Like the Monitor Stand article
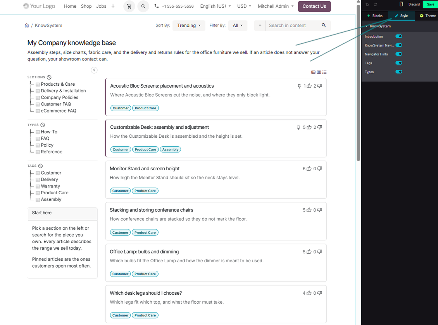Image resolution: width=438 pixels, height=325 pixels. pos(309,169)
